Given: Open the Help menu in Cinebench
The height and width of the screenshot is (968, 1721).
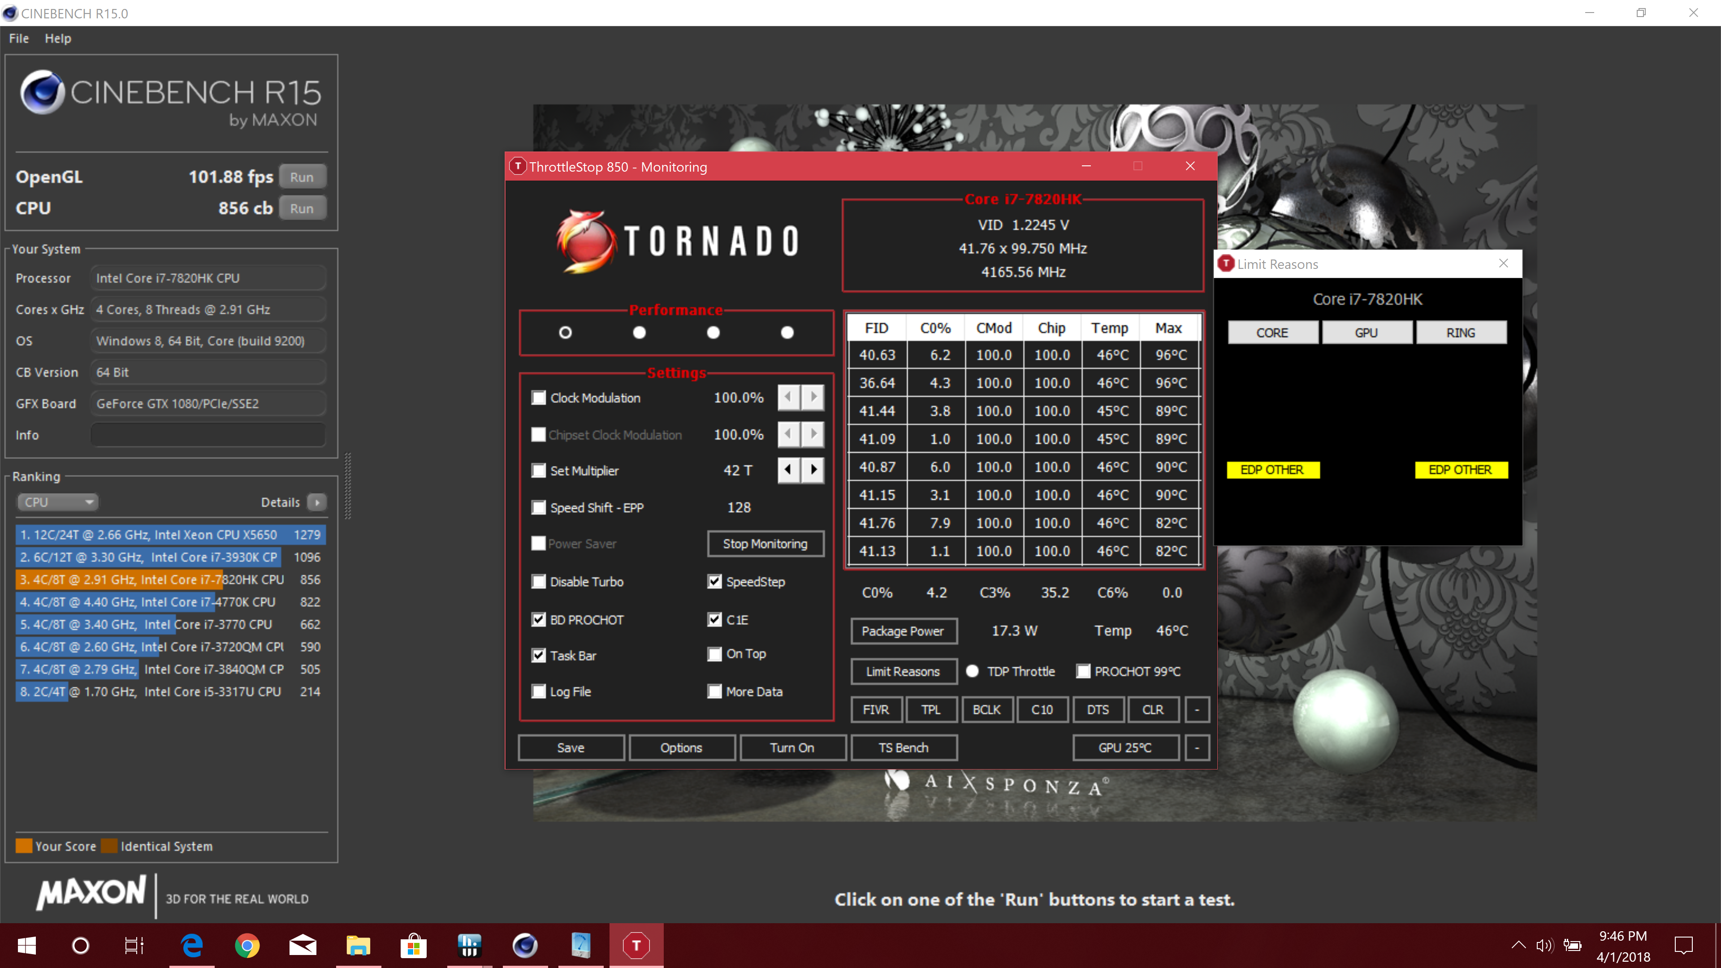Looking at the screenshot, I should tap(58, 39).
